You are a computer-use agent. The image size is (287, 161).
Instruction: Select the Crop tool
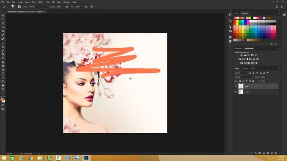click(x=3, y=31)
